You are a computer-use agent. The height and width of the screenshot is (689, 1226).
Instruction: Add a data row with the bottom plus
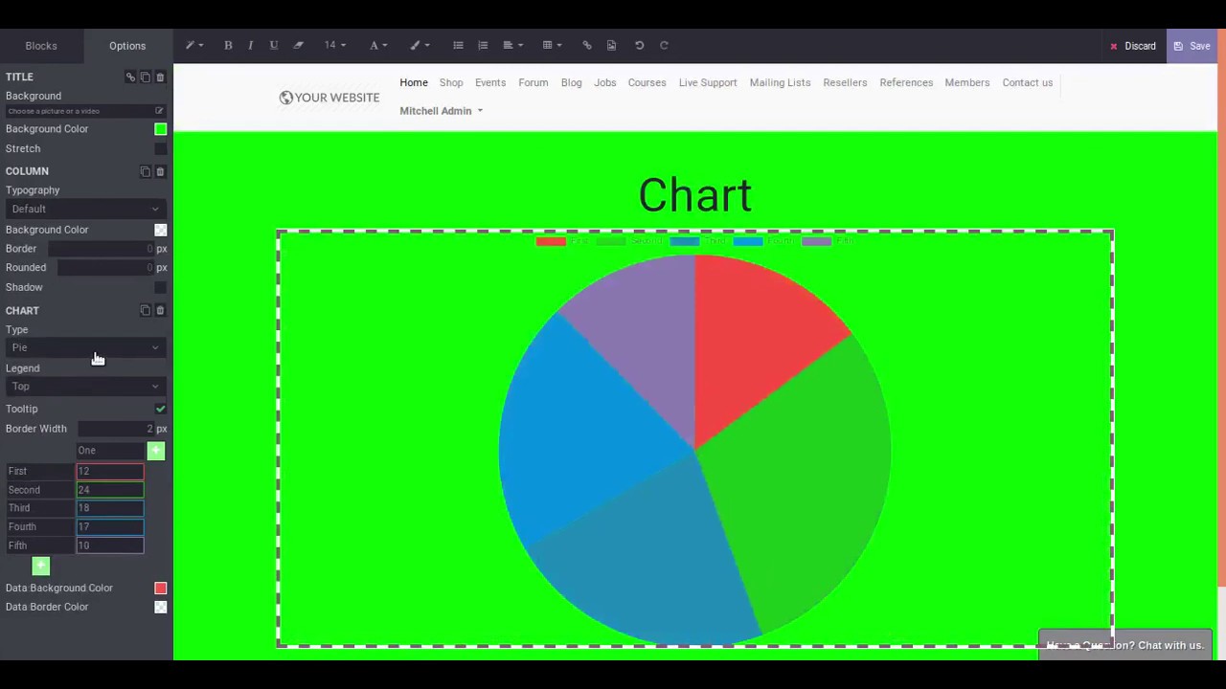click(x=40, y=566)
